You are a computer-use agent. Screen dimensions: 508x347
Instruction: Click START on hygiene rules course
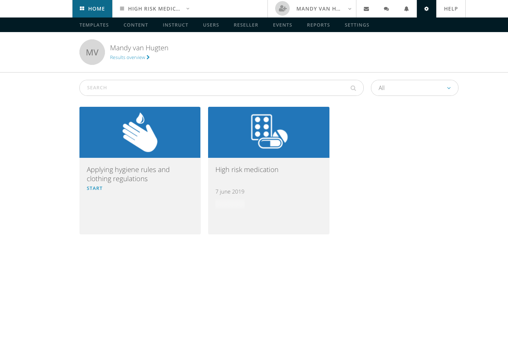[x=94, y=188]
